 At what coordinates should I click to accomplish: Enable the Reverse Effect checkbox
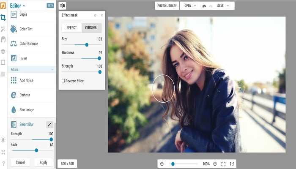(x=63, y=81)
